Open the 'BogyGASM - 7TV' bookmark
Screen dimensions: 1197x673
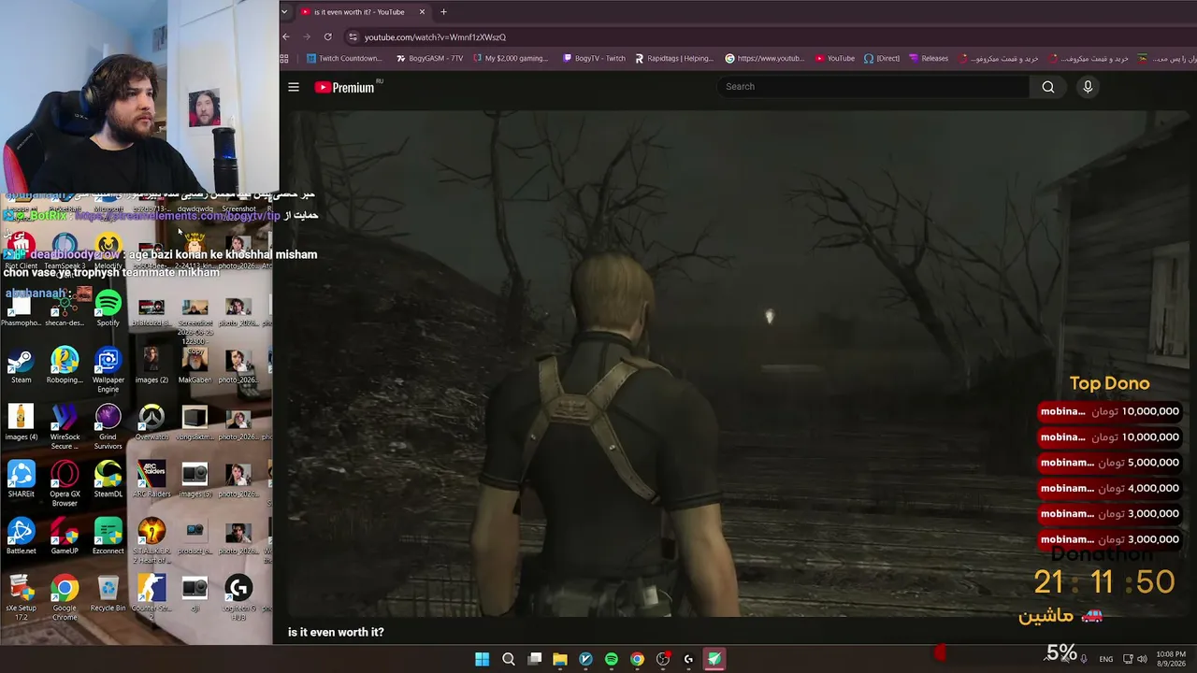click(x=429, y=58)
